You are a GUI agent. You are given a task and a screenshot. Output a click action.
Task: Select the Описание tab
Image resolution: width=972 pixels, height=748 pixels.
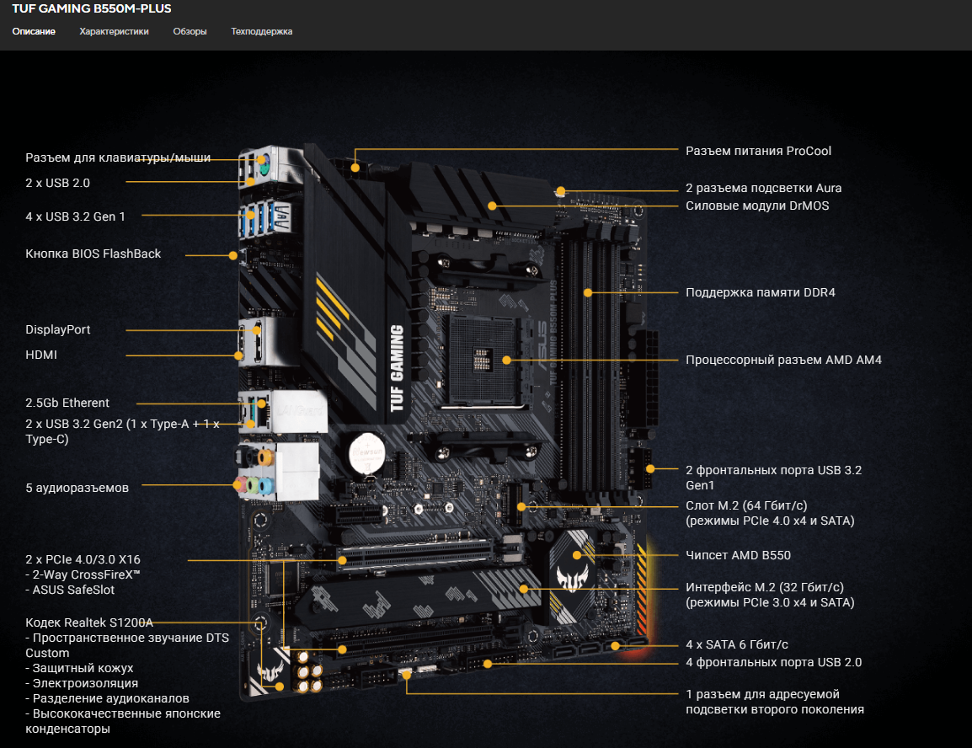click(x=34, y=32)
